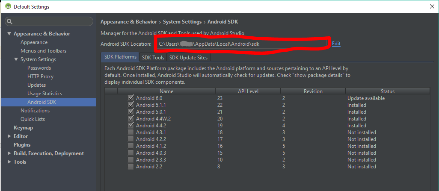Sort by the Name column header
The width and height of the screenshot is (439, 191).
coord(166,91)
